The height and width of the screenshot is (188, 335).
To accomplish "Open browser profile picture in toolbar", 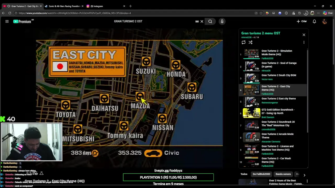I will point(312,13).
